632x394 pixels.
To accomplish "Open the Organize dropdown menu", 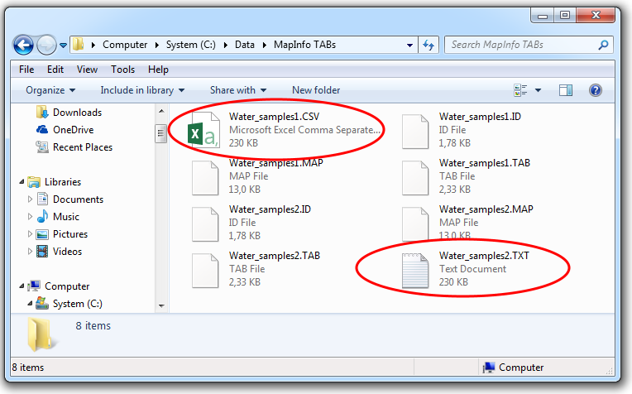I will pos(50,90).
